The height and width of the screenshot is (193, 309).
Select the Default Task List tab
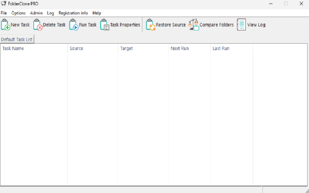[17, 39]
